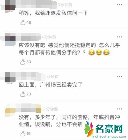The height and width of the screenshot is (140, 128).
Task: Open the first commenter's blurred avatar
Action: 10,6
